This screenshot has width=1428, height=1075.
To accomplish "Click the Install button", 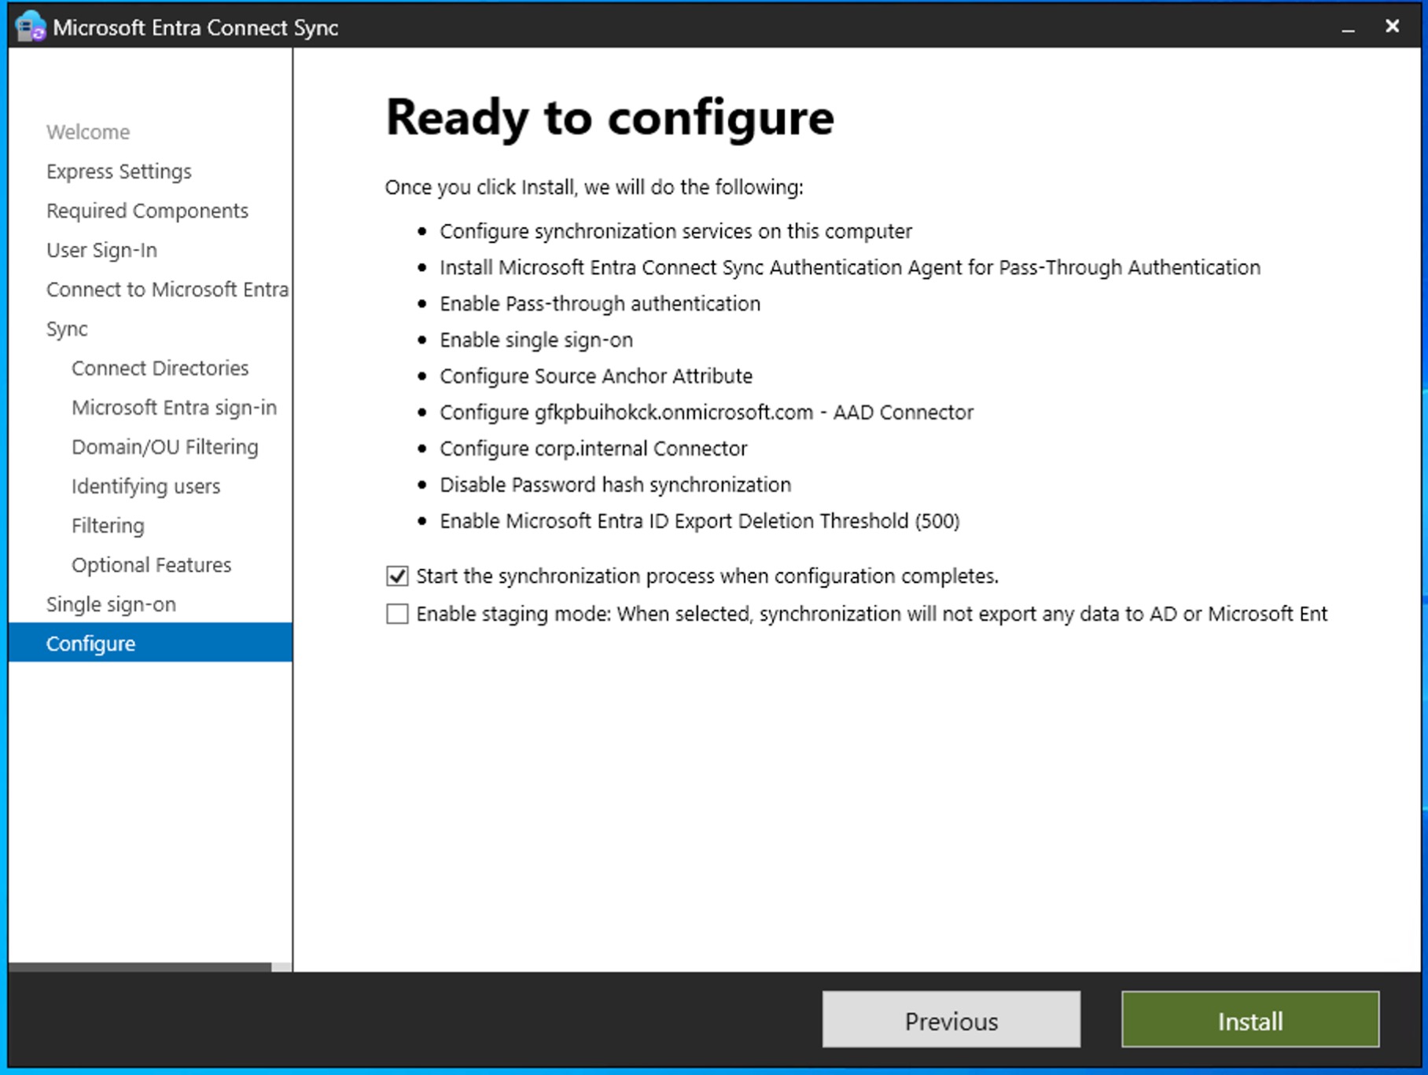I will point(1249,1020).
